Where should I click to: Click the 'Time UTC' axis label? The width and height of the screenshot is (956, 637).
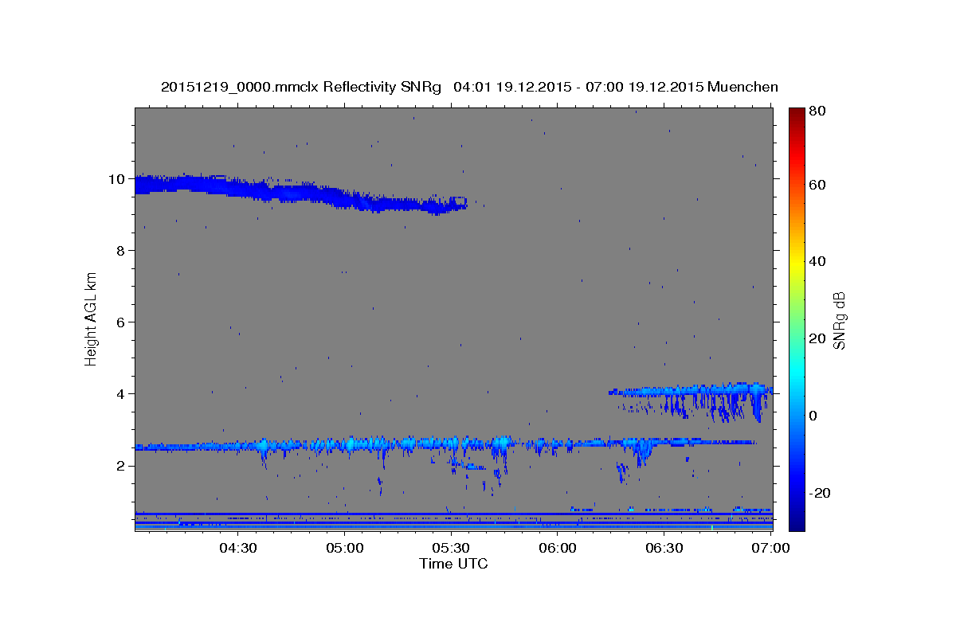[453, 564]
